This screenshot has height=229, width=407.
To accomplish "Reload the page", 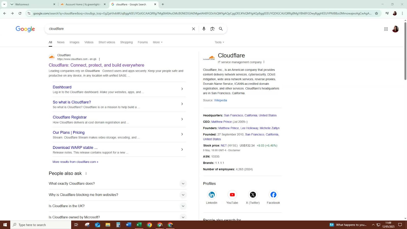I will pos(20,13).
